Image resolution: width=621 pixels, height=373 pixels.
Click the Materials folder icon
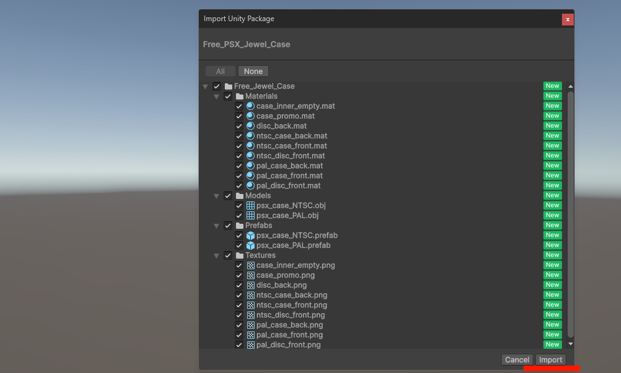[240, 96]
